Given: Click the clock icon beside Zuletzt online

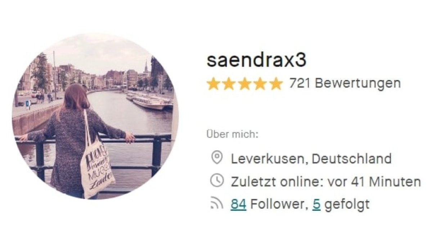Looking at the screenshot, I should click(216, 181).
